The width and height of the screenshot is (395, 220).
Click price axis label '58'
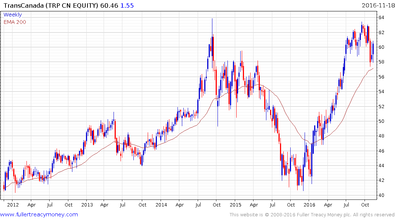click(x=381, y=62)
